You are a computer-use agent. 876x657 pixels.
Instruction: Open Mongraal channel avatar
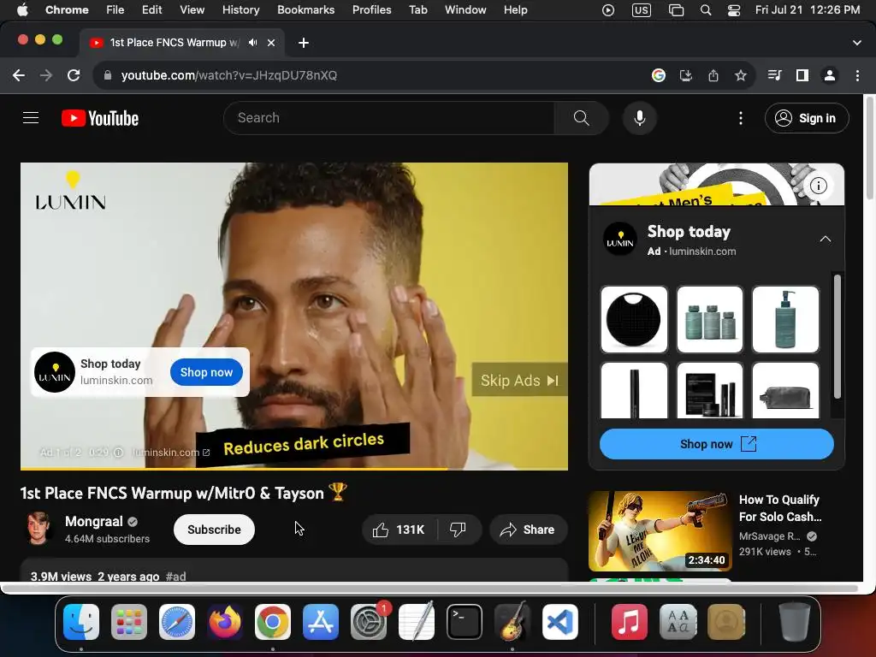[38, 529]
